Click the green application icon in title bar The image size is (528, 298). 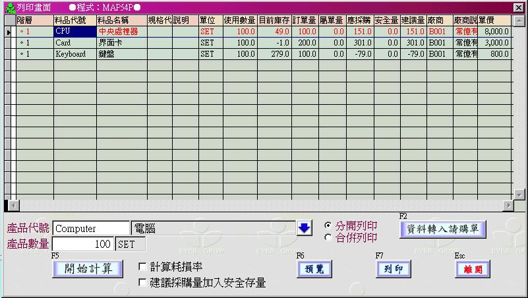click(10, 7)
